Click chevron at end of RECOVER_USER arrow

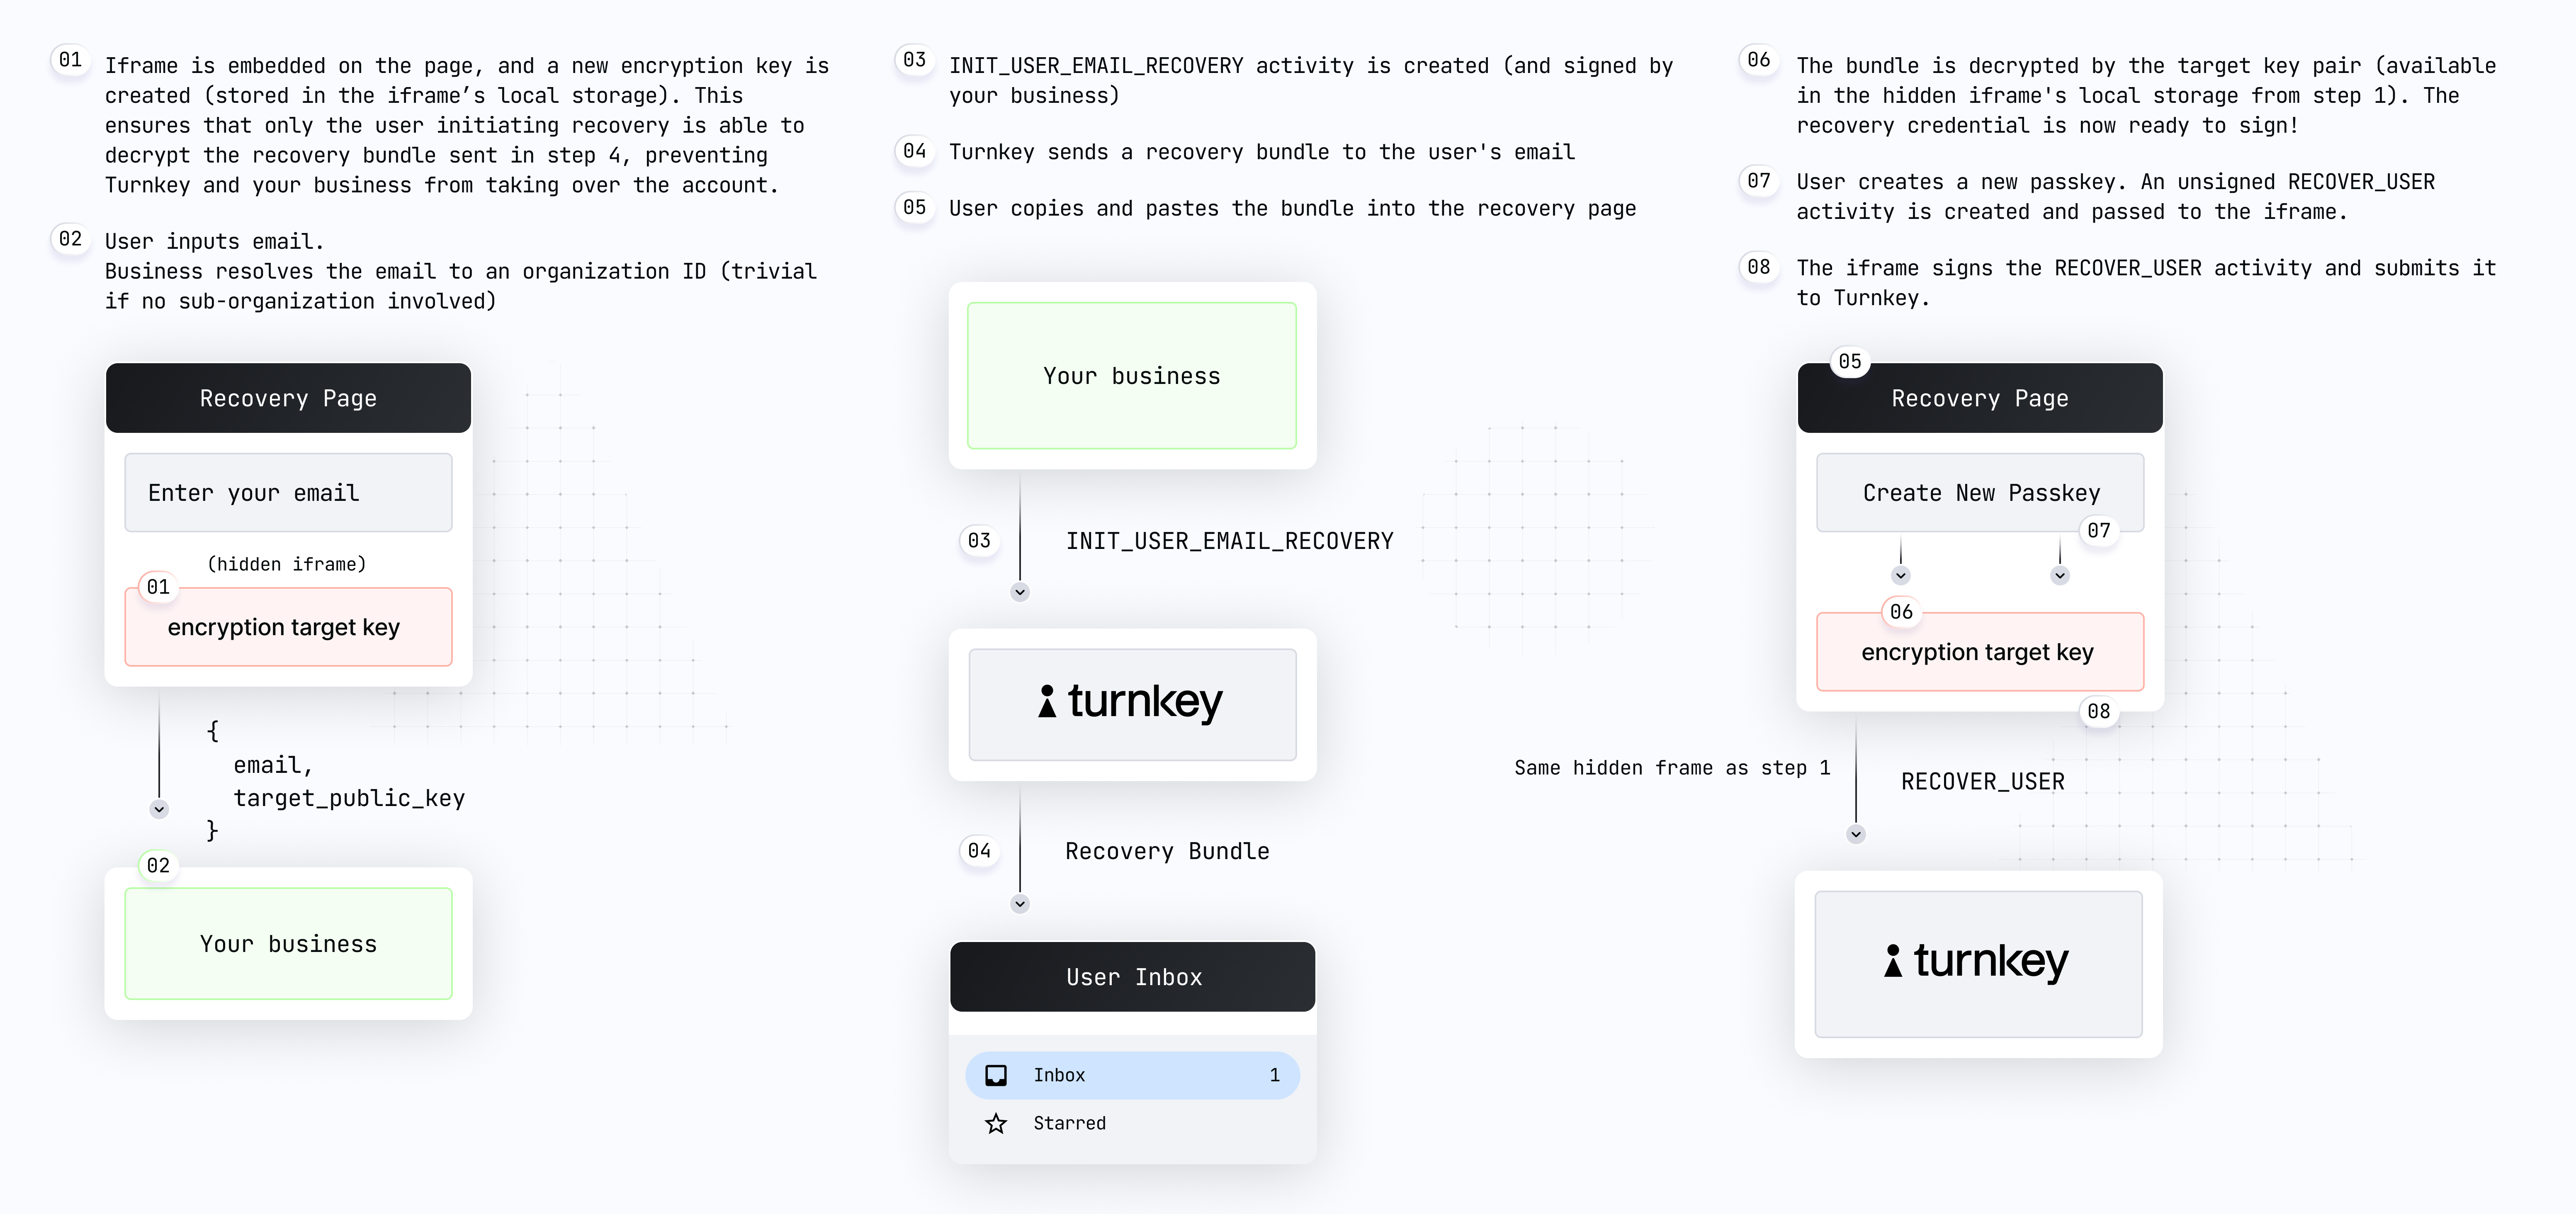pyautogui.click(x=1856, y=834)
